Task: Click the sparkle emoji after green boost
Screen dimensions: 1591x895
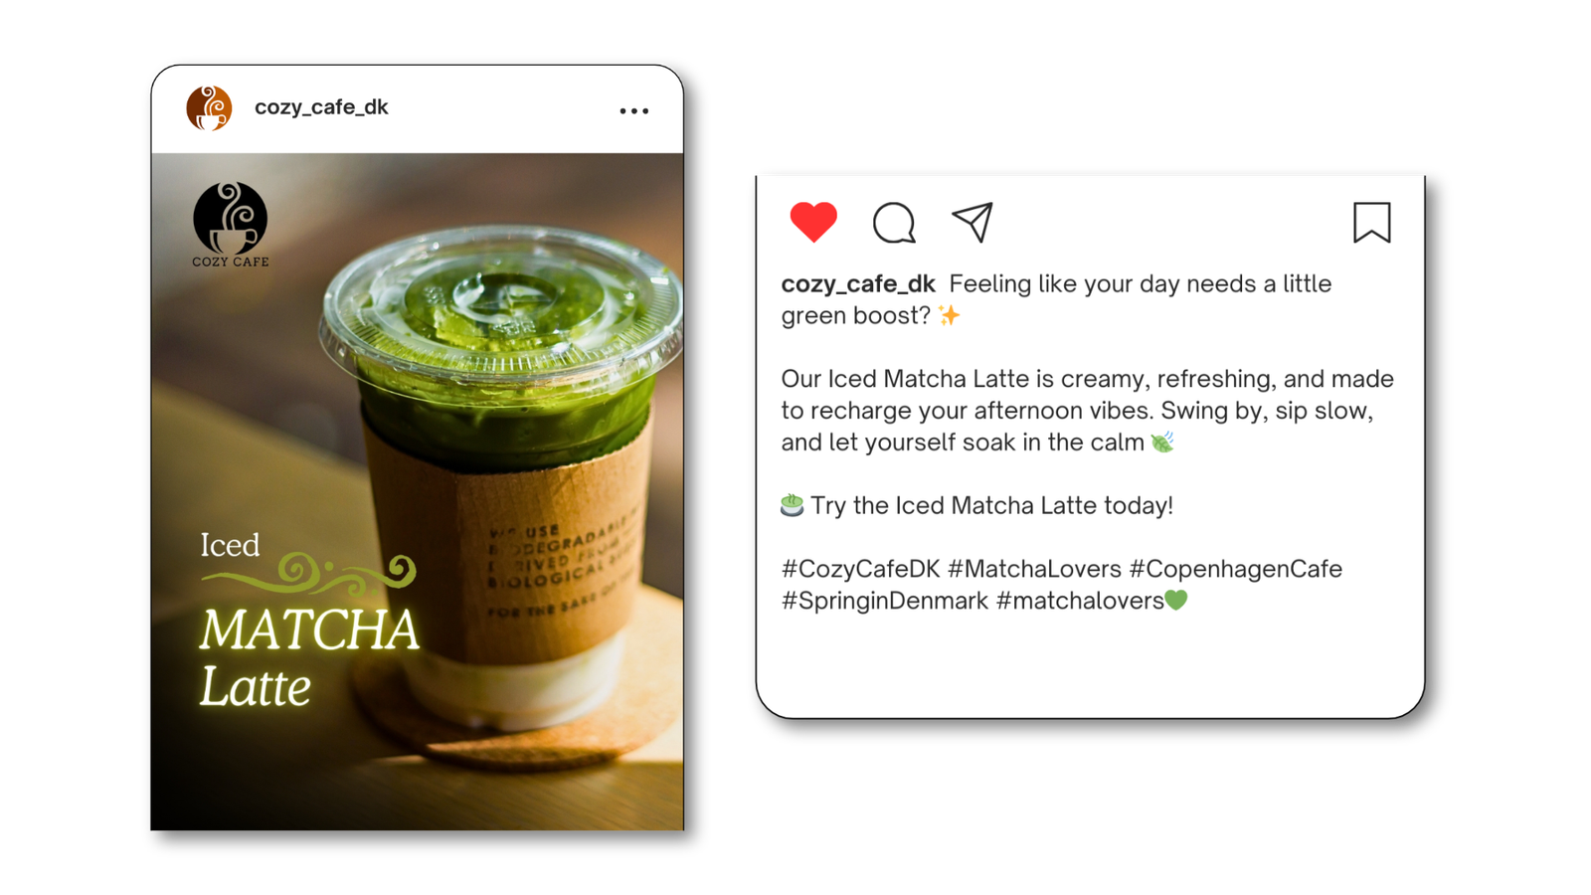Action: coord(950,315)
